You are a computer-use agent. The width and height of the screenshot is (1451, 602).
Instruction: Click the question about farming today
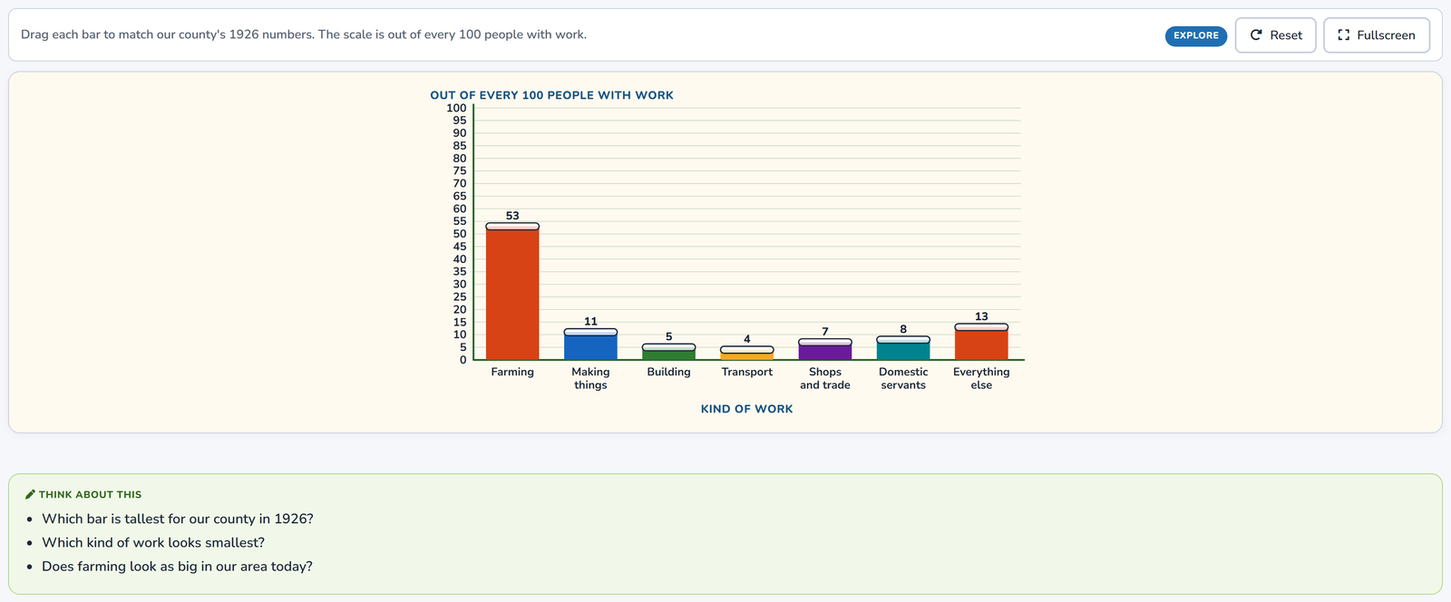point(177,566)
